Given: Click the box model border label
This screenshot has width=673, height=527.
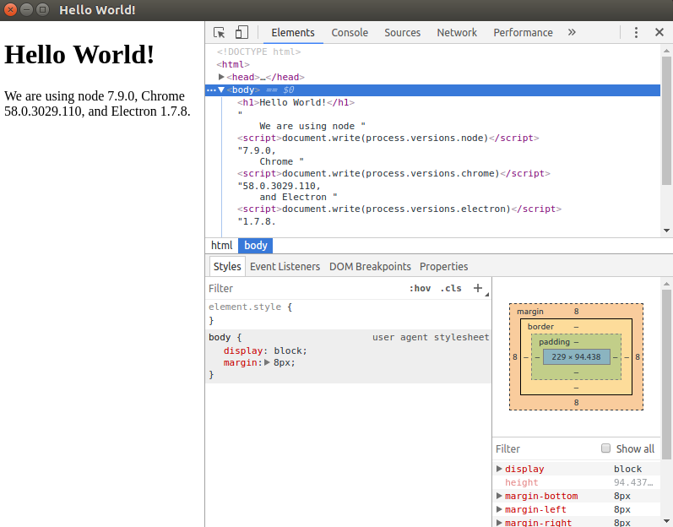Looking at the screenshot, I should (x=540, y=327).
